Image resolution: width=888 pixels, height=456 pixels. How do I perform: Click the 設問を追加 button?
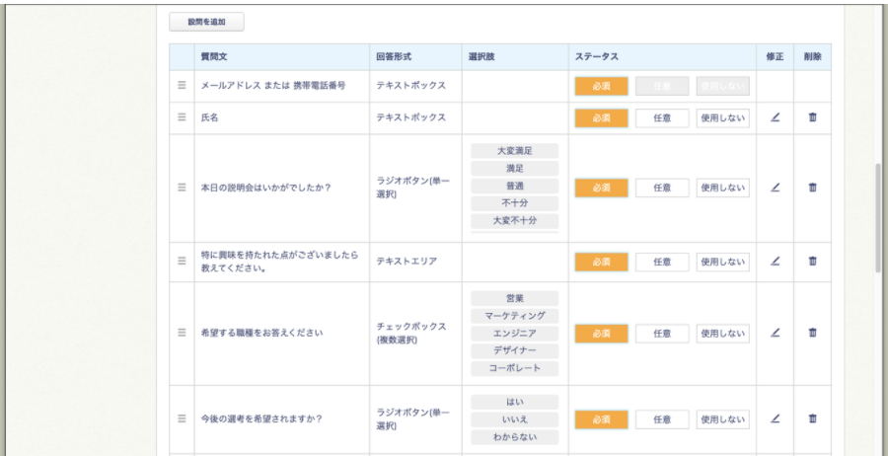[x=206, y=21]
